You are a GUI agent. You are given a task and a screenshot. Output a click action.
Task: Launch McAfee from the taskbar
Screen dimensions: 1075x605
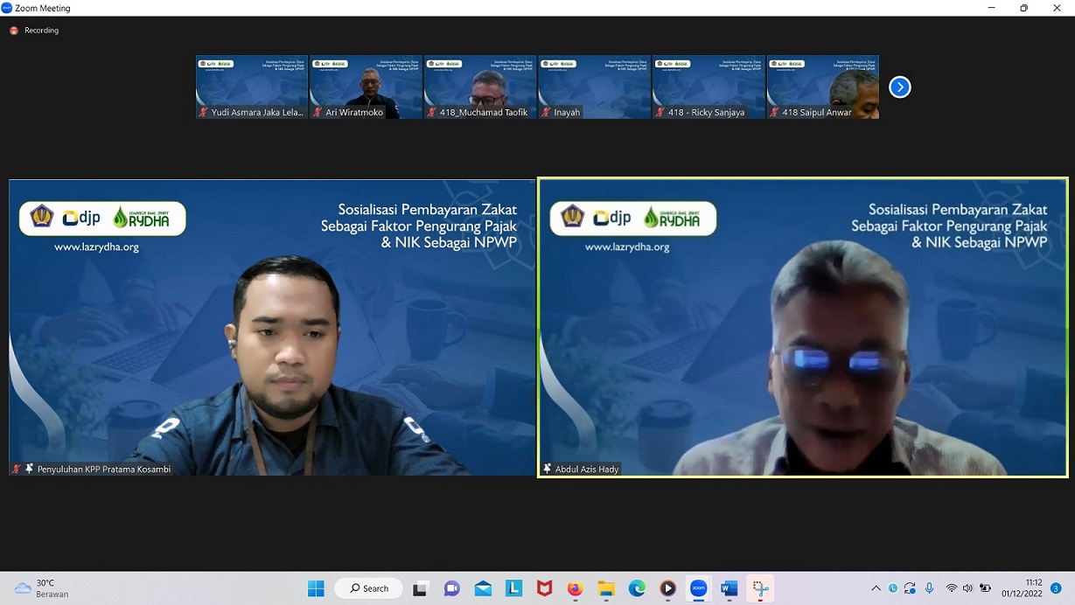coord(544,588)
